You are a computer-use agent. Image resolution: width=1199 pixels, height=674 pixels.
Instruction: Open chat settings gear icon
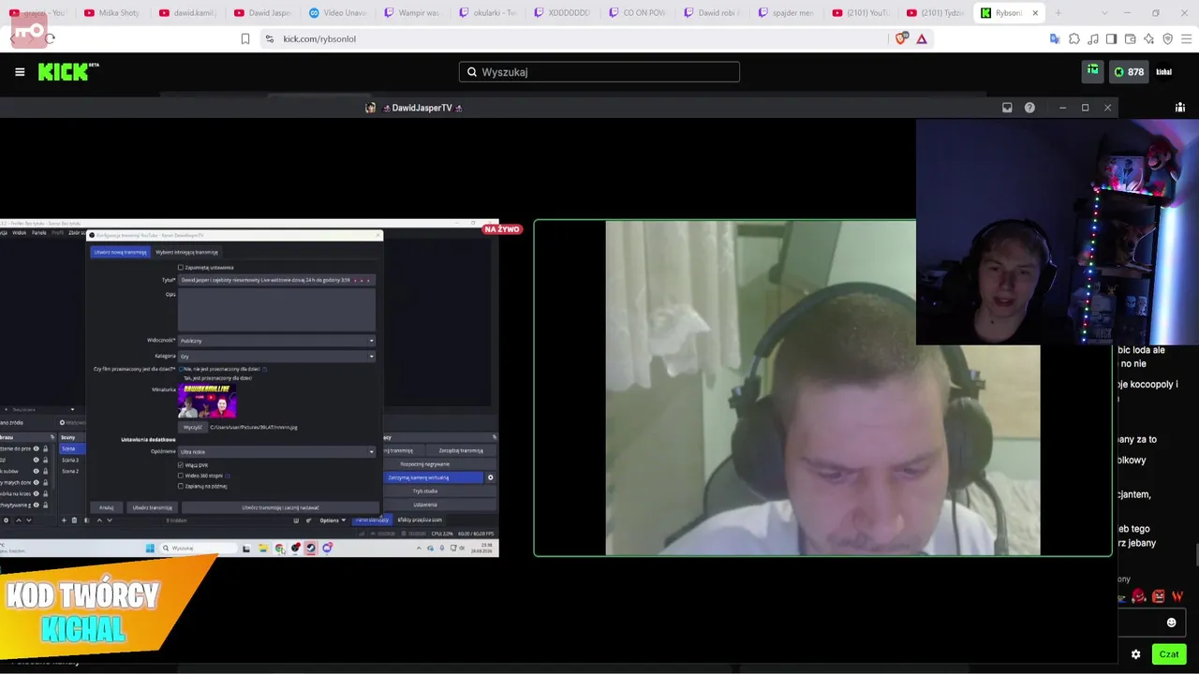point(1136,654)
